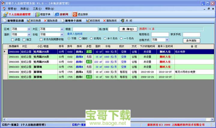This screenshot has width=216, height=128.
Task: Select 本周内 radio button
Action: tap(91, 39)
